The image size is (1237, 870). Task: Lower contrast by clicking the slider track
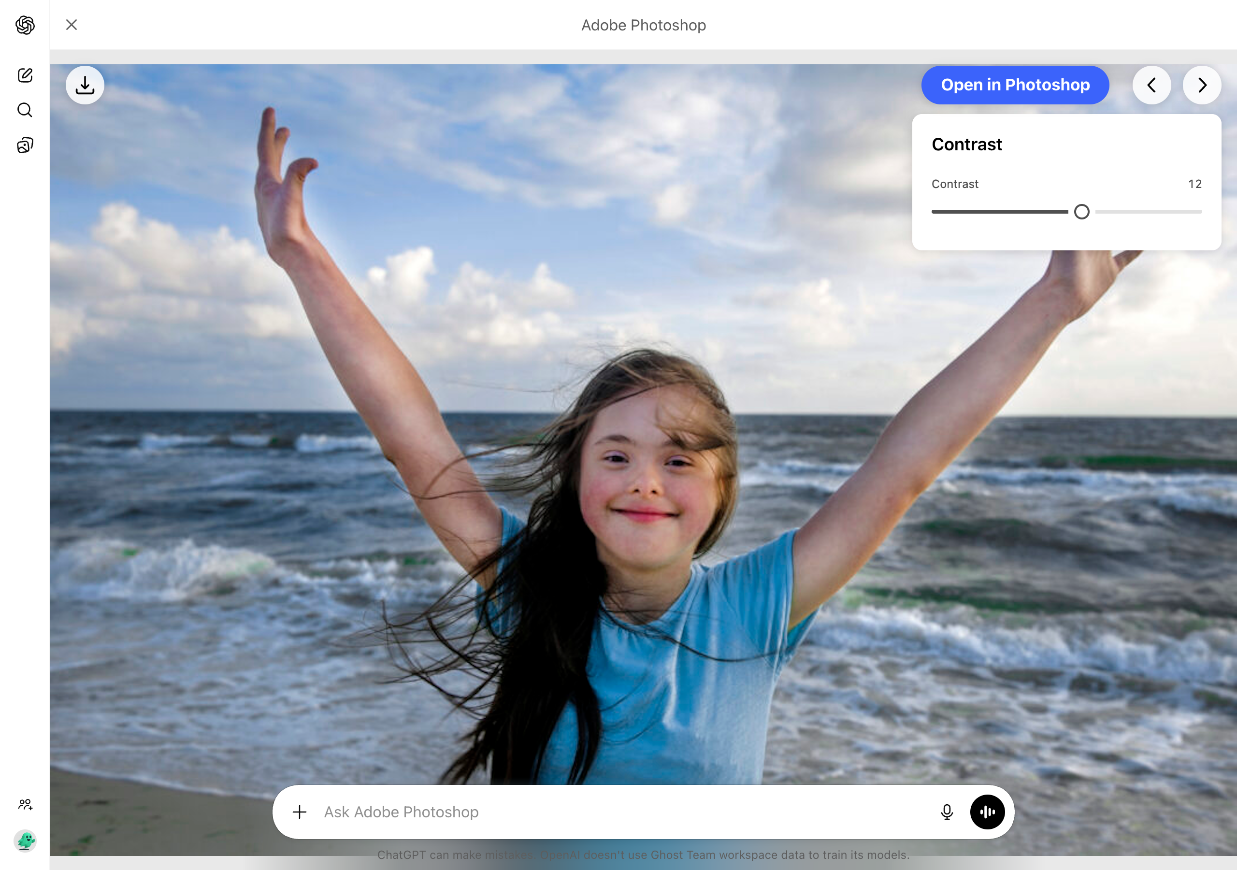[997, 212]
